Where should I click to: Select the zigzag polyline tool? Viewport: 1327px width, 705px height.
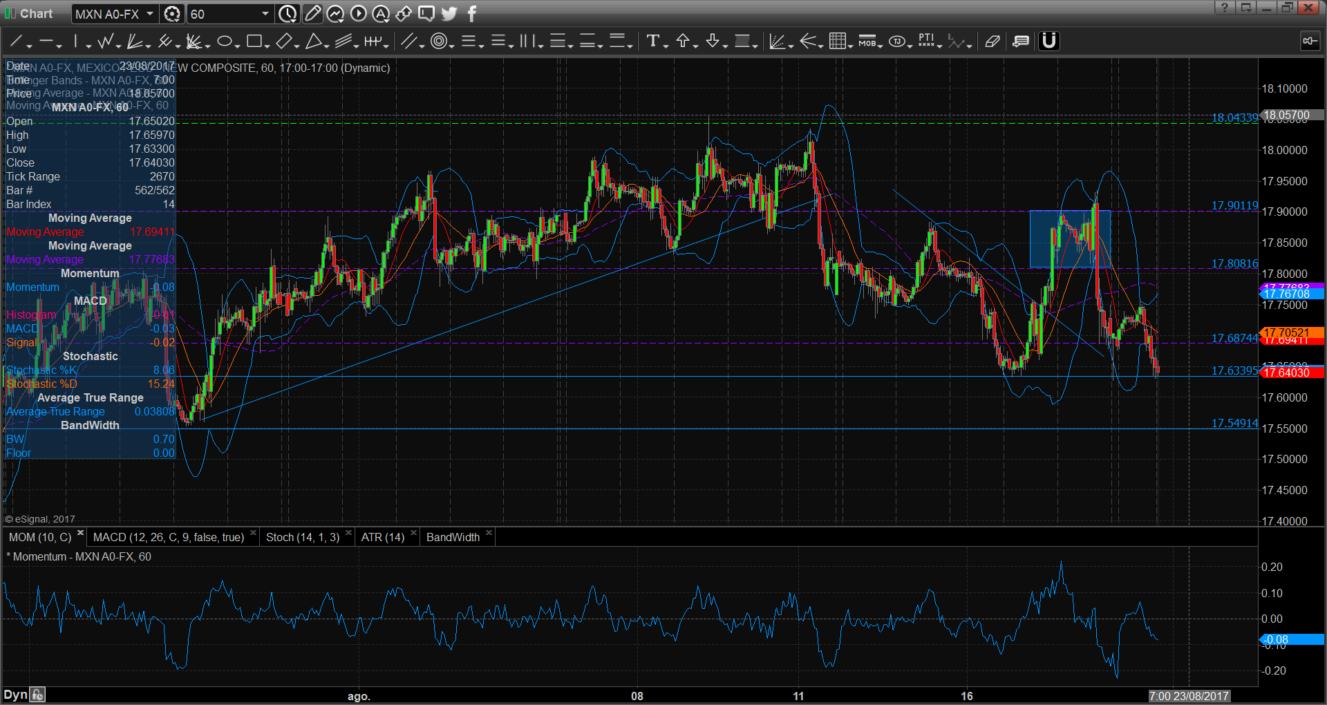pyautogui.click(x=105, y=41)
